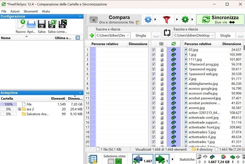The height and width of the screenshot is (164, 245).
Task: Open comparison settings with the blue gear
Action: pyautogui.click(x=148, y=20)
